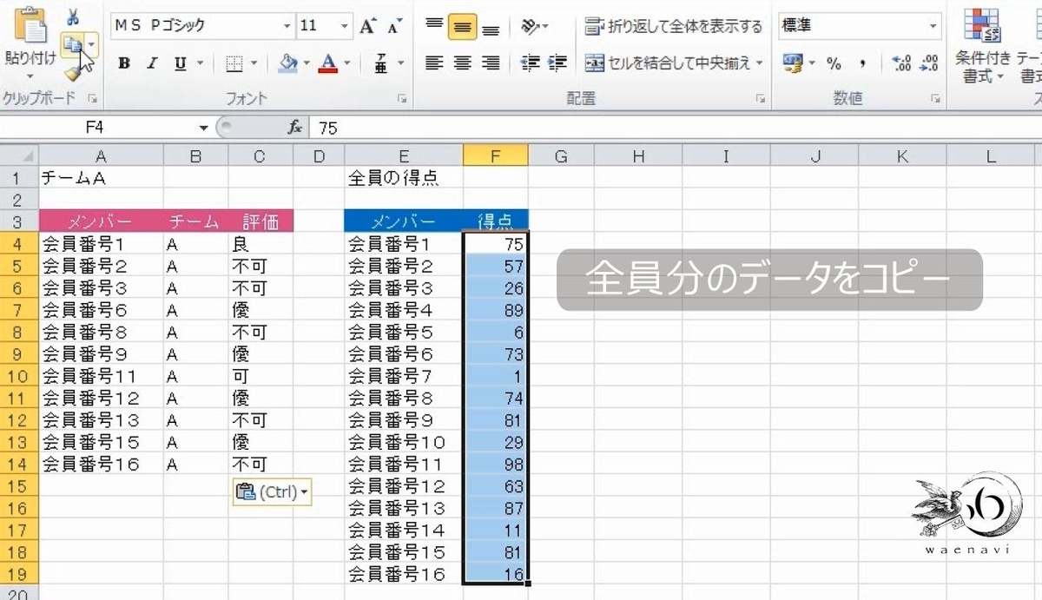Open the Fill Color dropdown arrow
Viewport: 1042px width, 600px height.
pyautogui.click(x=307, y=63)
